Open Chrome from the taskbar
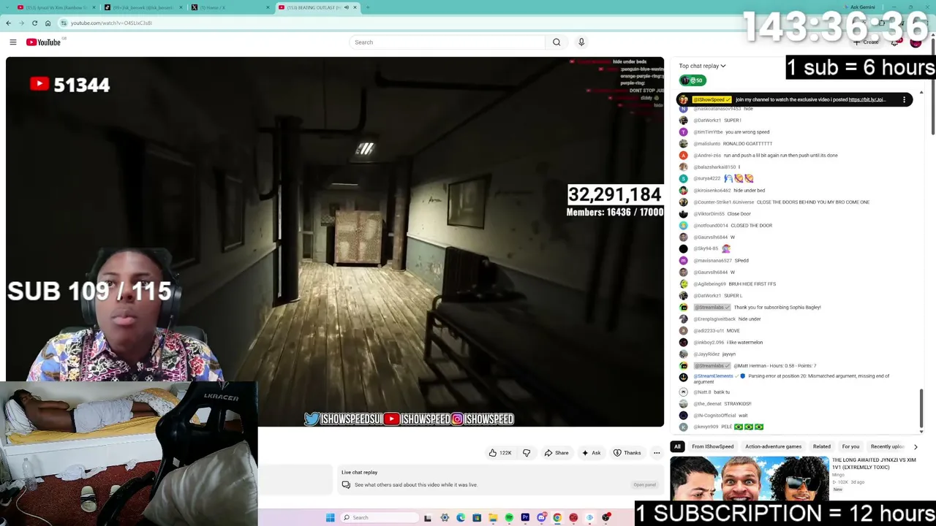The width and height of the screenshot is (936, 526). pyautogui.click(x=557, y=517)
